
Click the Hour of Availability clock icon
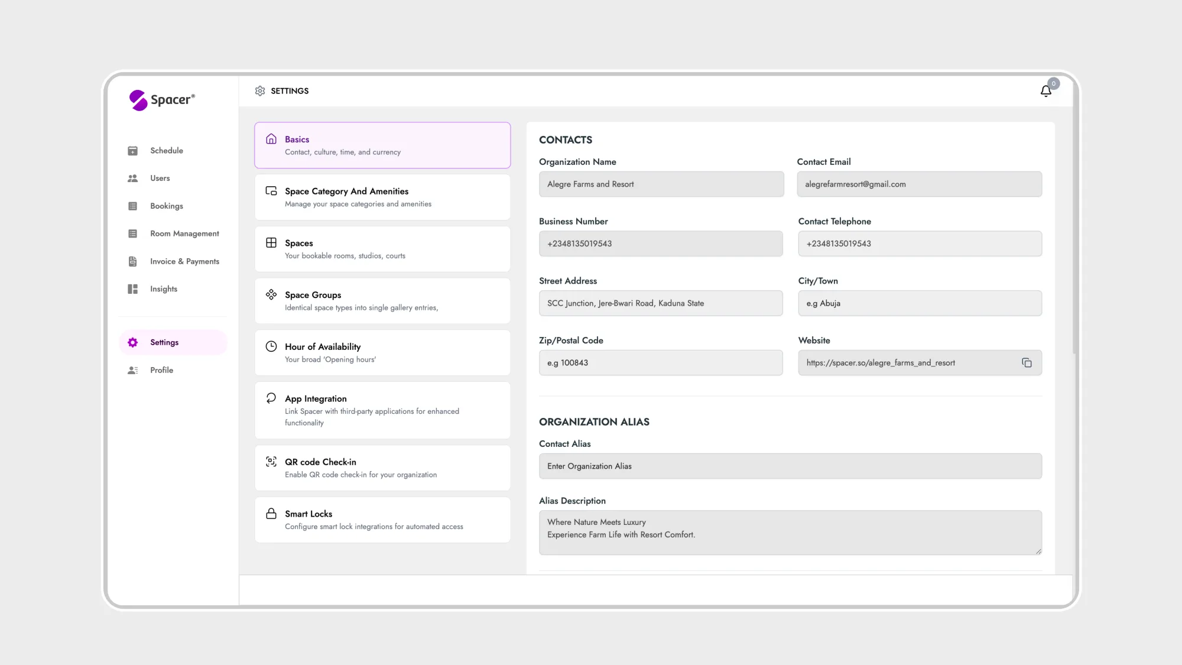pyautogui.click(x=271, y=346)
